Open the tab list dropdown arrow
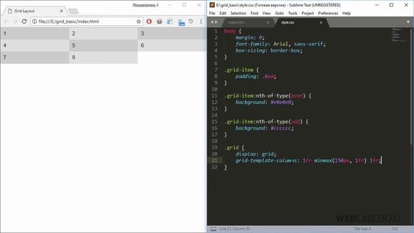 (408, 22)
